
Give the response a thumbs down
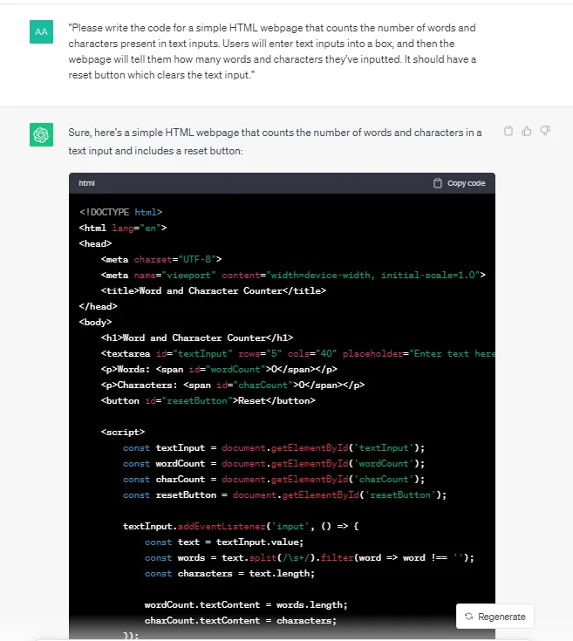pyautogui.click(x=545, y=131)
